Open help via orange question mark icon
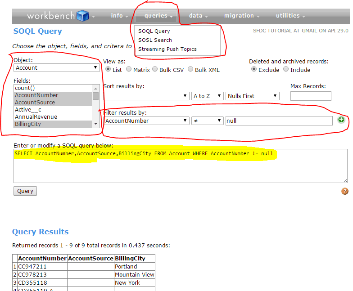The image size is (353, 291). tap(345, 191)
